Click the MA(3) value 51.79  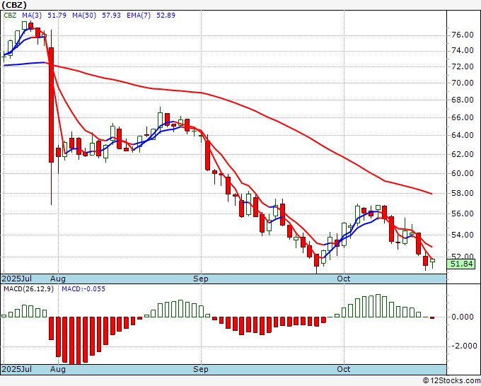(57, 15)
